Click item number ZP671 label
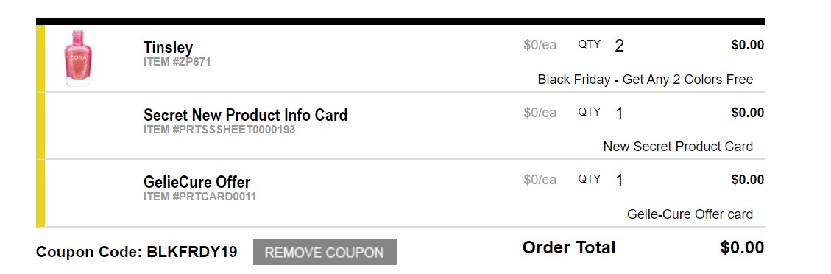This screenshot has width=831, height=274. (177, 62)
